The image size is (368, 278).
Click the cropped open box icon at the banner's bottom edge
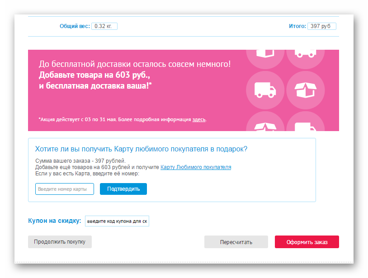265,126
